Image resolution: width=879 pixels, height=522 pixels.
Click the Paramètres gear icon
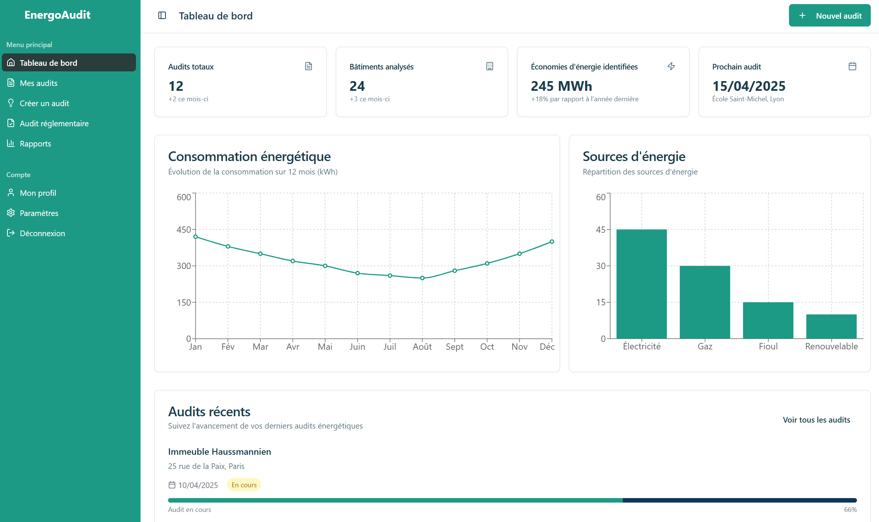tap(11, 213)
